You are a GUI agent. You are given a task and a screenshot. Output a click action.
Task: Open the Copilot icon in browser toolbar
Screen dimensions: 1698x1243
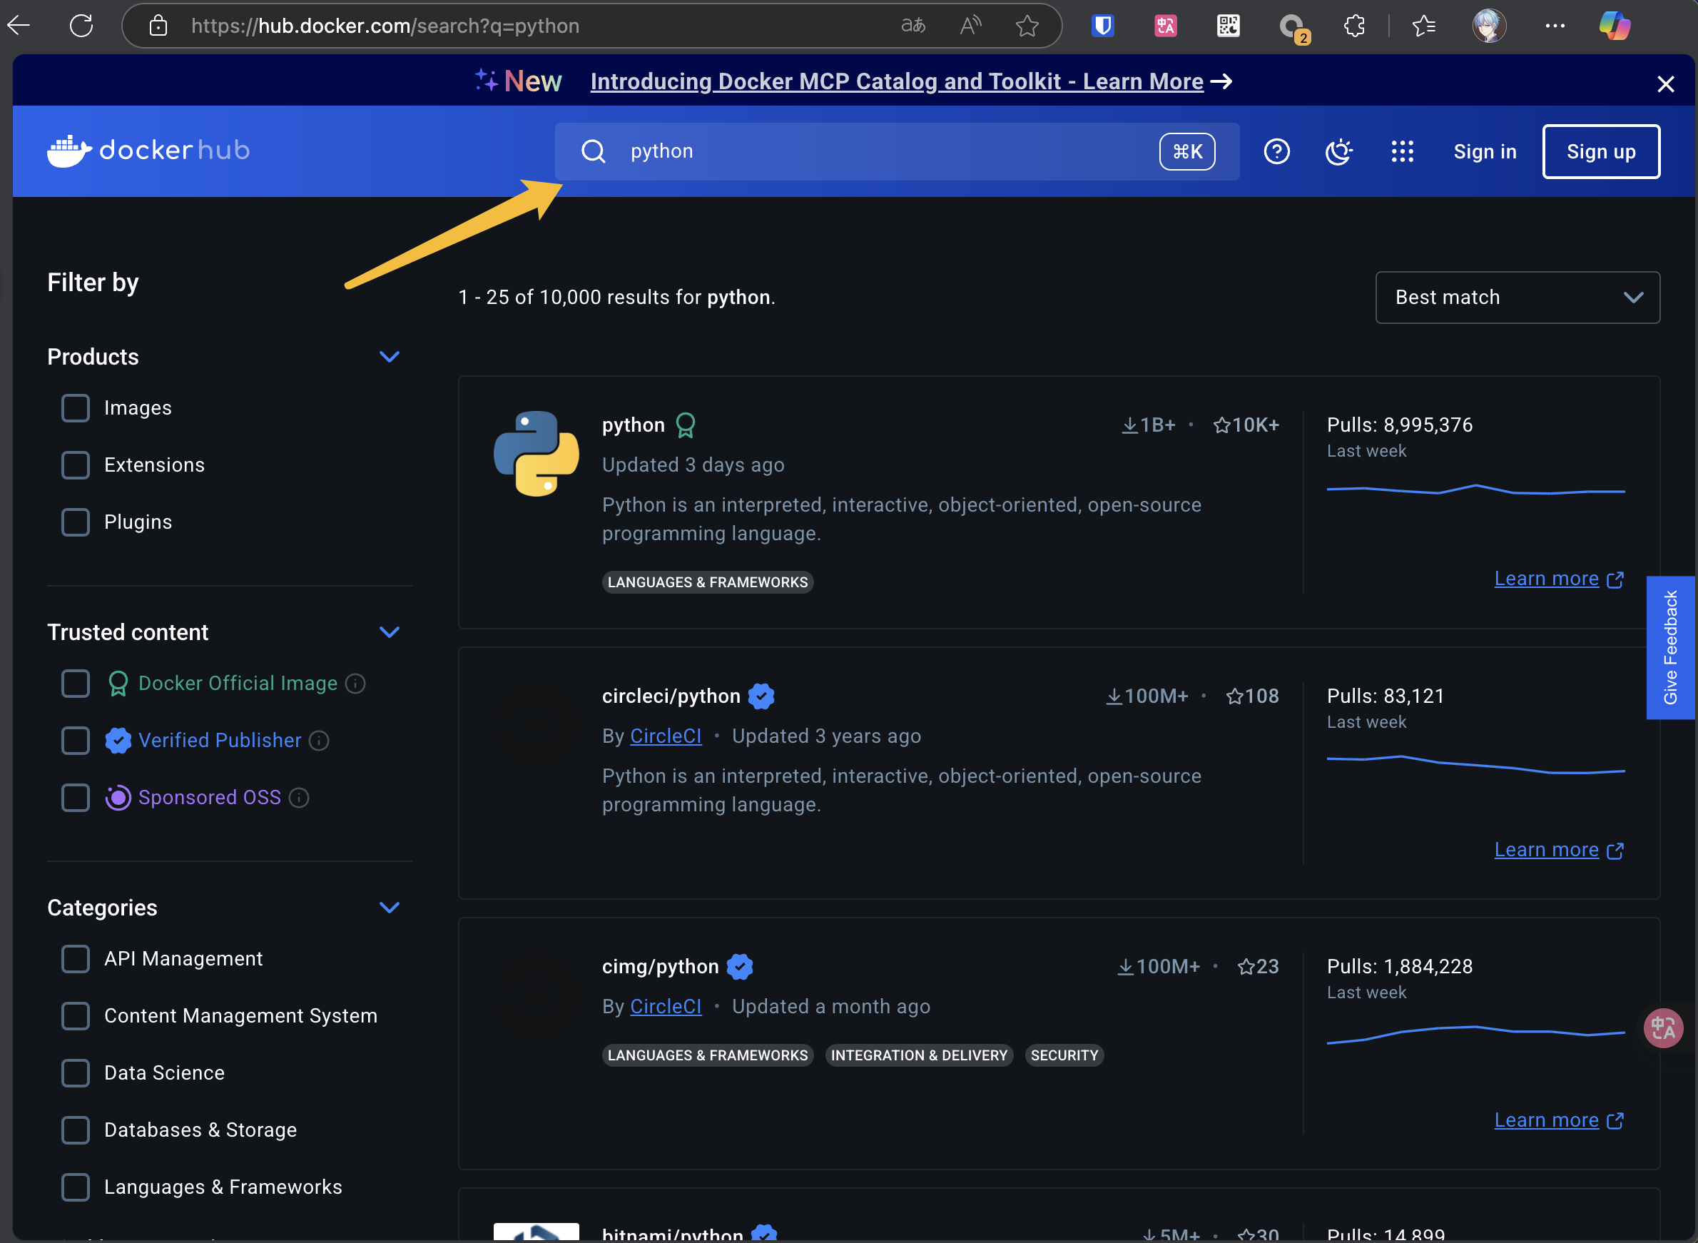pos(1615,26)
